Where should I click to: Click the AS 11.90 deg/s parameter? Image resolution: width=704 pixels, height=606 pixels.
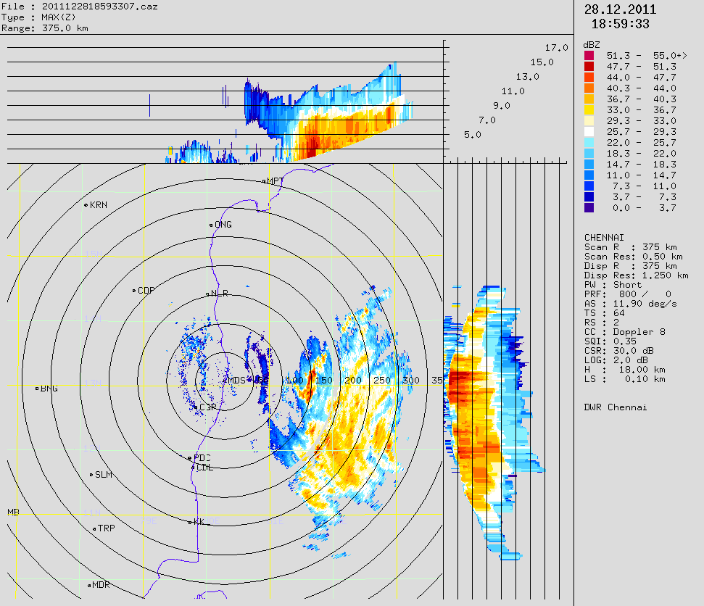630,304
